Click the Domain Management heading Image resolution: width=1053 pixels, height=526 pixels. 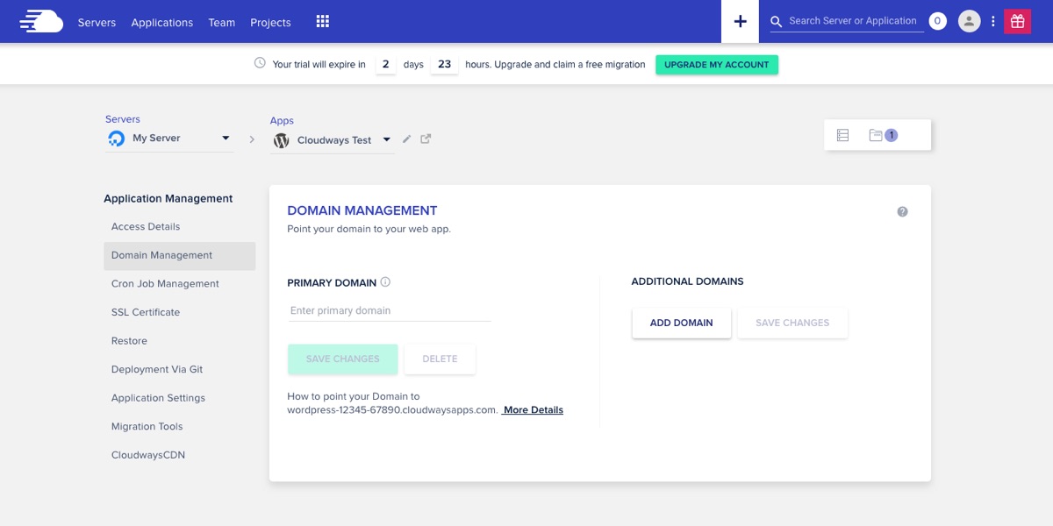coord(362,210)
